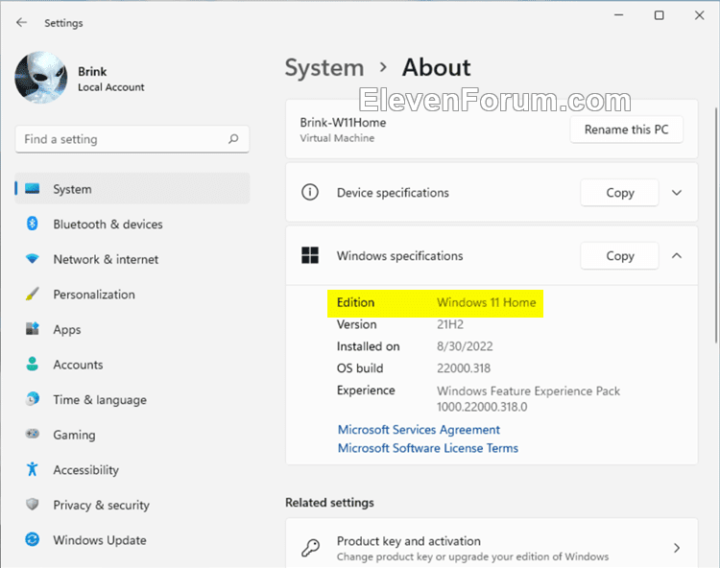Open Privacy & security settings
Screen dimensions: 720x568
101,505
